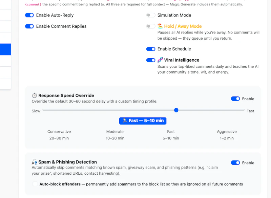Click the Enable Schedule label
The image size is (271, 198).
pos(174,49)
